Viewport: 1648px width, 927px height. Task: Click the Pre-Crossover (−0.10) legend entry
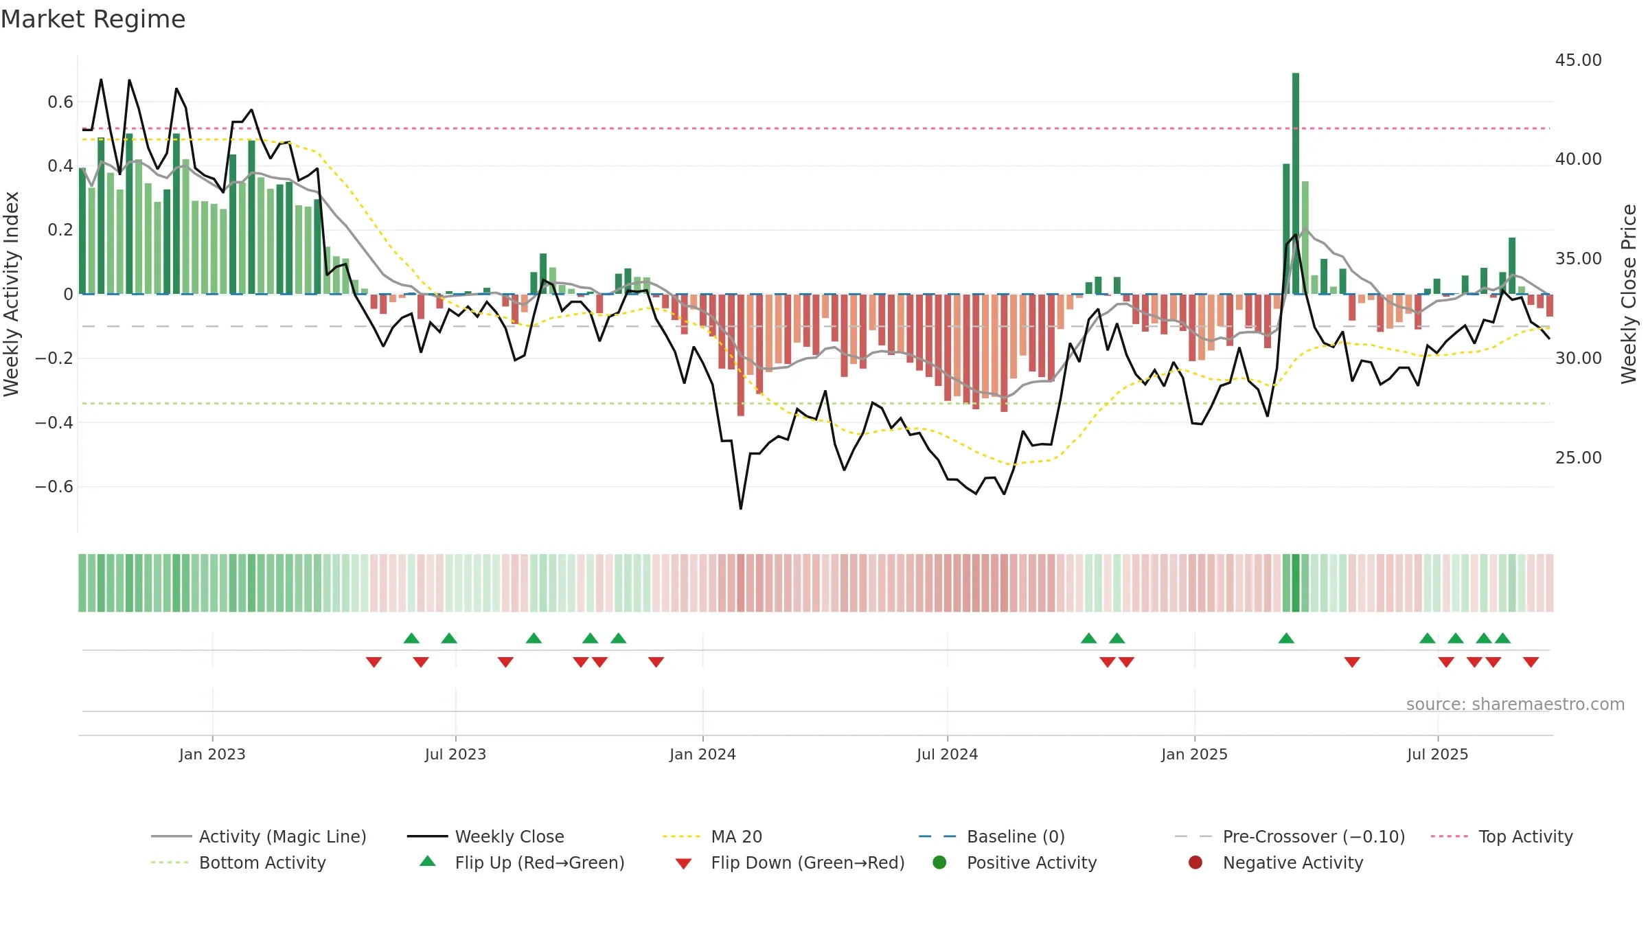click(1290, 836)
